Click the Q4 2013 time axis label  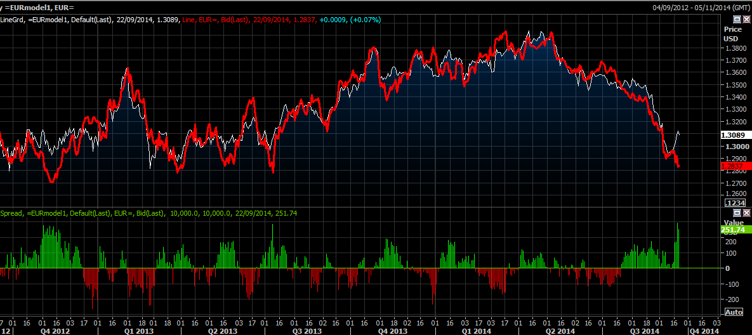(x=392, y=331)
